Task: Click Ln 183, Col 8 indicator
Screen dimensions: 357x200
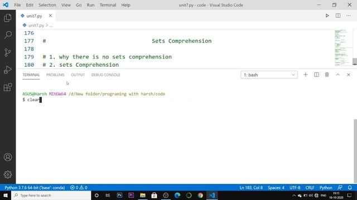Action: pyautogui.click(x=251, y=188)
